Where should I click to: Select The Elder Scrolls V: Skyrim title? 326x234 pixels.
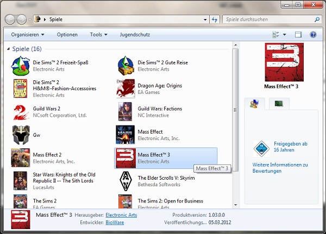point(166,178)
